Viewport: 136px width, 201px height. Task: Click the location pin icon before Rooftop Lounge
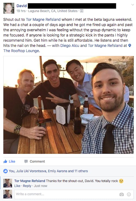pos(130,45)
